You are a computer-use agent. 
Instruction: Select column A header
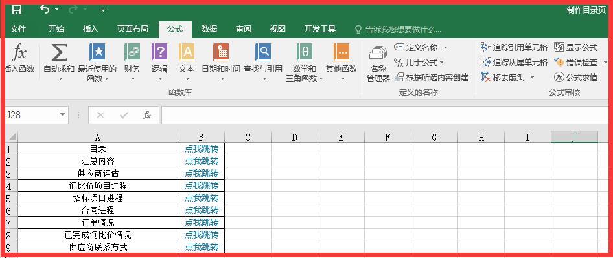coord(98,137)
